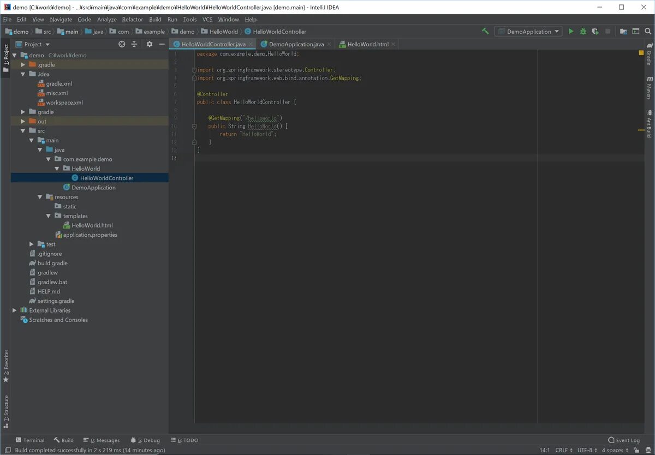Open the Refactor menu
The image size is (655, 455).
click(133, 19)
